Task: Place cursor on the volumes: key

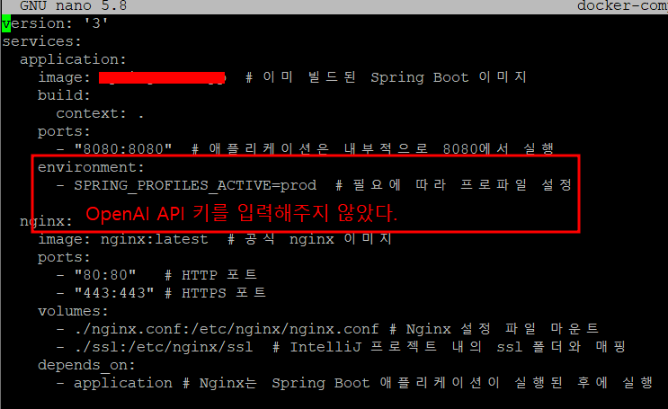Action: (x=73, y=311)
